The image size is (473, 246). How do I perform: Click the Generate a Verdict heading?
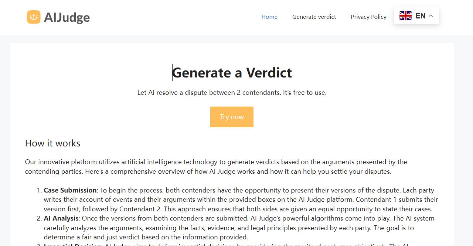pos(232,73)
